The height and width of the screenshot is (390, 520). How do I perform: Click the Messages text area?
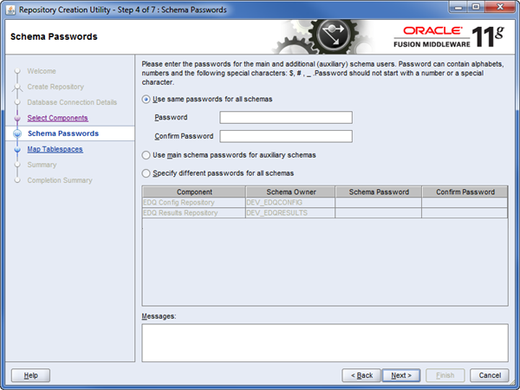pos(325,343)
